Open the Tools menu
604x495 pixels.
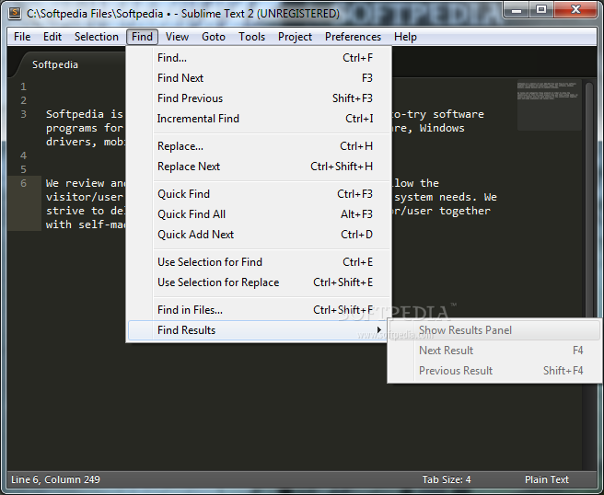pyautogui.click(x=251, y=37)
